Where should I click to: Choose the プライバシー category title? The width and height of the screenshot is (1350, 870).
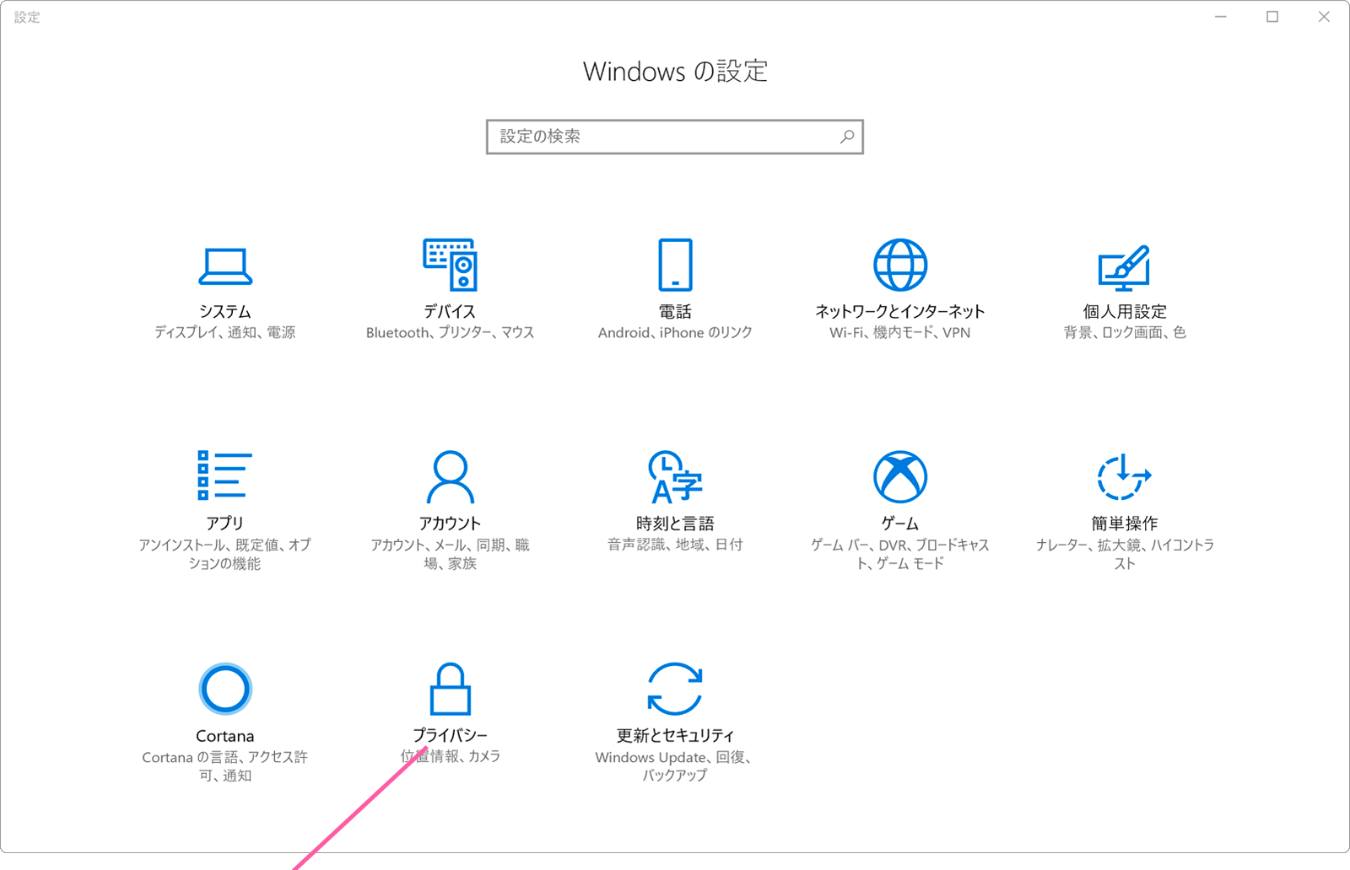[450, 735]
